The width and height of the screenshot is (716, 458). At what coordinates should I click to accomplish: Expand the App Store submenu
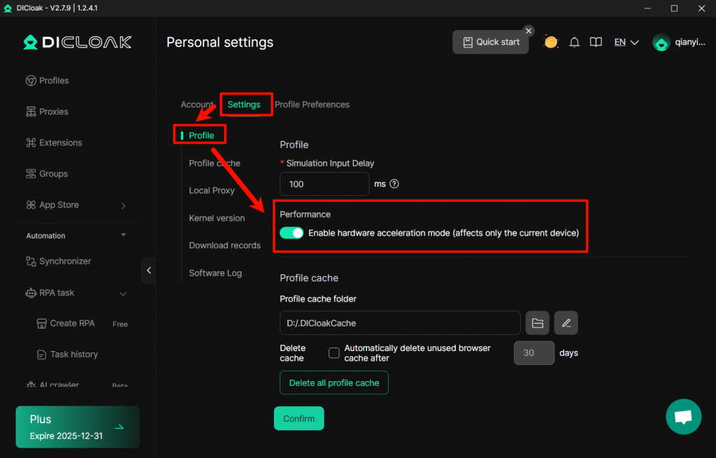[123, 206]
